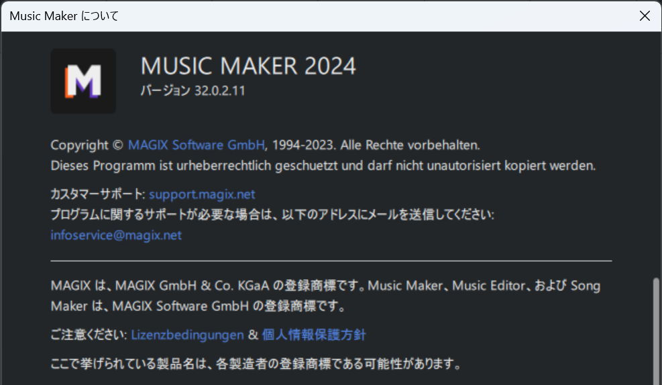Click the ここで挙げられている製品名は sentence
The height and width of the screenshot is (385, 662).
point(256,364)
